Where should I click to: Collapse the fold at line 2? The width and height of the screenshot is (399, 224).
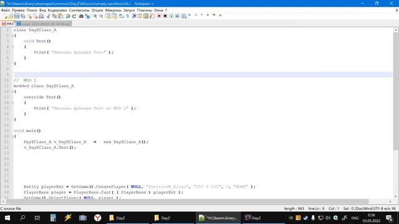pos(12,35)
